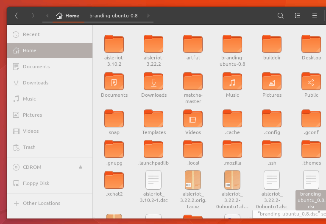Select the .xchat2 folder

coord(114,184)
